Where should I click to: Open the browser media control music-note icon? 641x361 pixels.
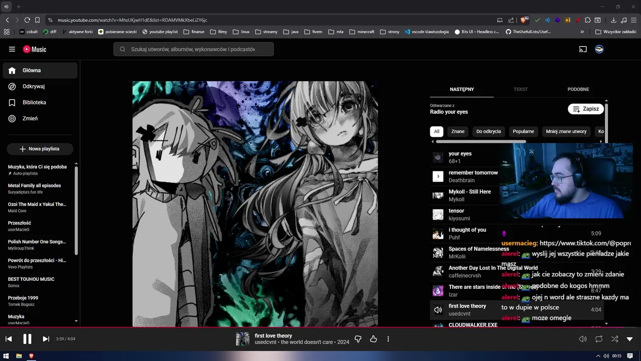[x=623, y=20]
